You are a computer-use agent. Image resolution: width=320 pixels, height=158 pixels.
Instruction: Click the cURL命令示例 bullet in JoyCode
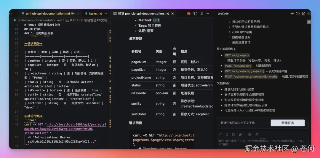(x=242, y=32)
